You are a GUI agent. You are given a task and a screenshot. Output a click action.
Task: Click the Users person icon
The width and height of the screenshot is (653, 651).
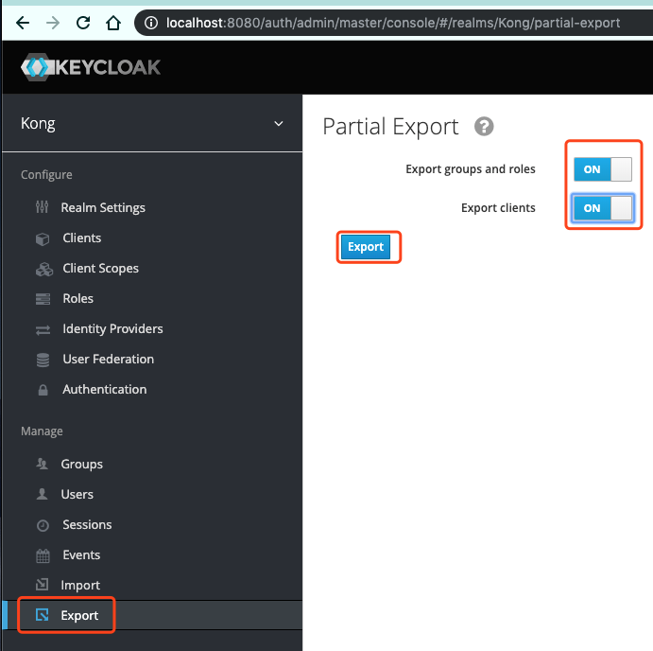tap(43, 494)
